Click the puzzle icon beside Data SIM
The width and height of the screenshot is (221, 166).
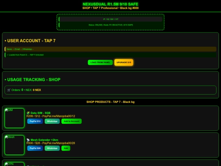pos(28,113)
